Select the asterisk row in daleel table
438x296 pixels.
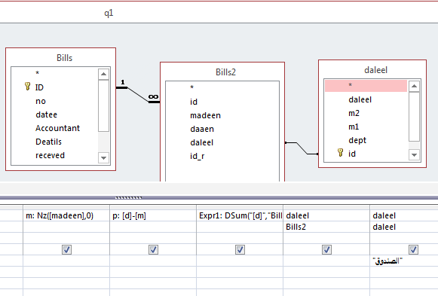366,86
